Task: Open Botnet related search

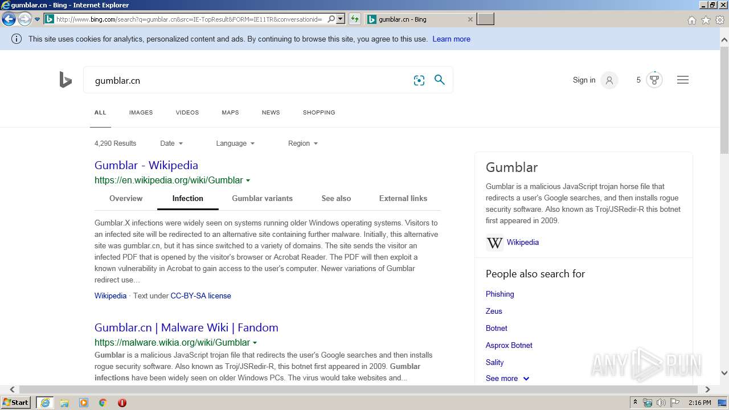Action: pos(497,328)
